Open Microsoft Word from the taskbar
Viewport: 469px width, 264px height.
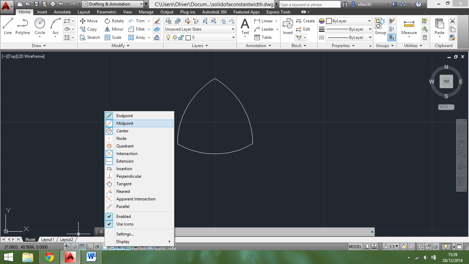(x=92, y=257)
